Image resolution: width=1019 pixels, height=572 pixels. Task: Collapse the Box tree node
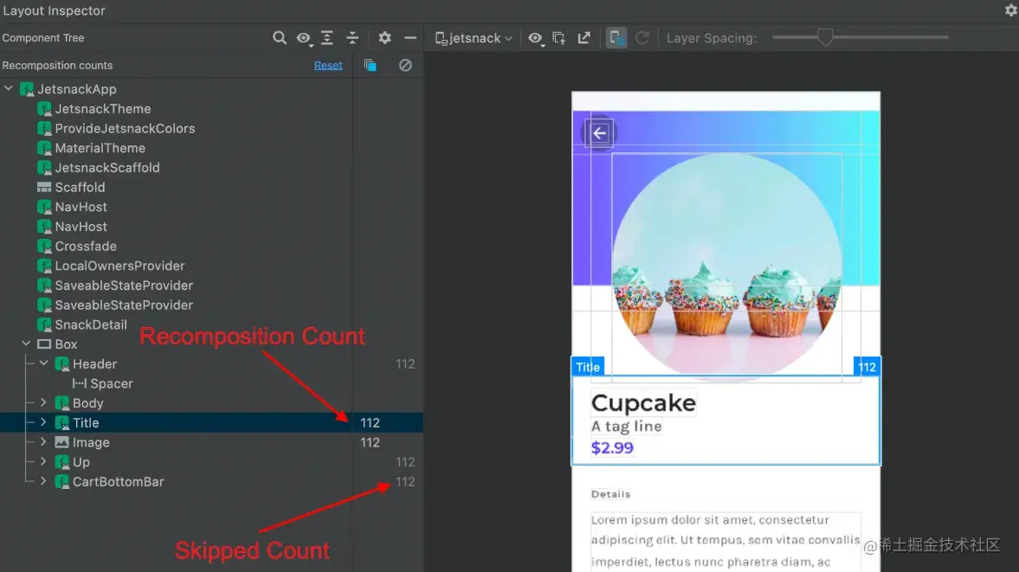point(27,344)
